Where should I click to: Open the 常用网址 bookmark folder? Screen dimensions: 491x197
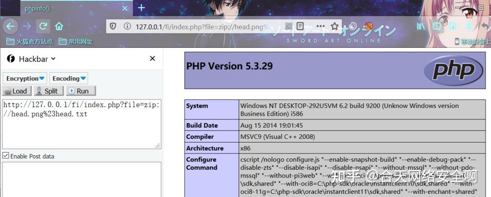[x=76, y=41]
